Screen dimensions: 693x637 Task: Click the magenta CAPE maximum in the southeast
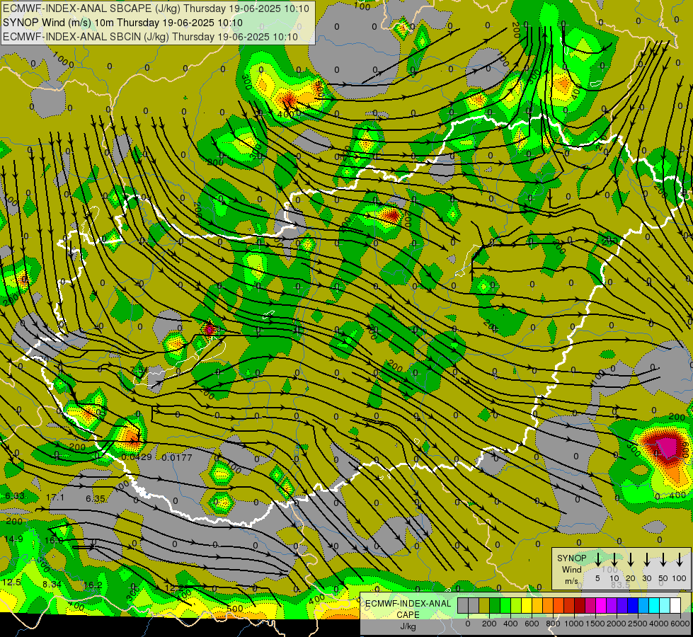tap(667, 447)
